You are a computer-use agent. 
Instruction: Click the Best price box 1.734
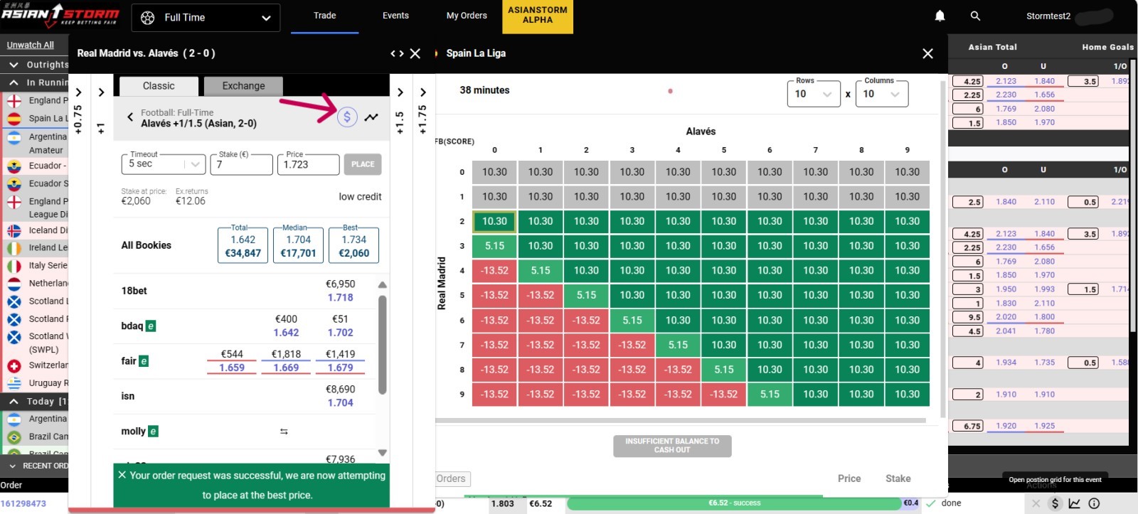pyautogui.click(x=354, y=245)
